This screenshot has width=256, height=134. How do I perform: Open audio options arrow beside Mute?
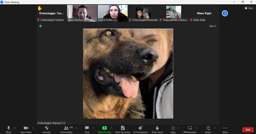pyautogui.click(x=15, y=128)
